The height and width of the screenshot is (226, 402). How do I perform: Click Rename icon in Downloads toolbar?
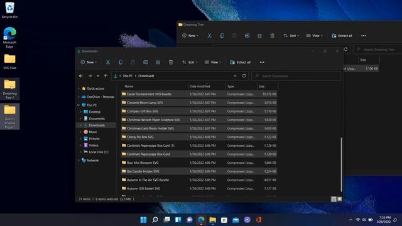point(146,62)
